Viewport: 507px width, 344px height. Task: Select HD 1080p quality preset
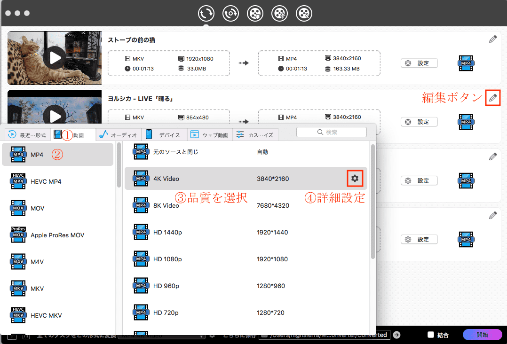pos(167,259)
